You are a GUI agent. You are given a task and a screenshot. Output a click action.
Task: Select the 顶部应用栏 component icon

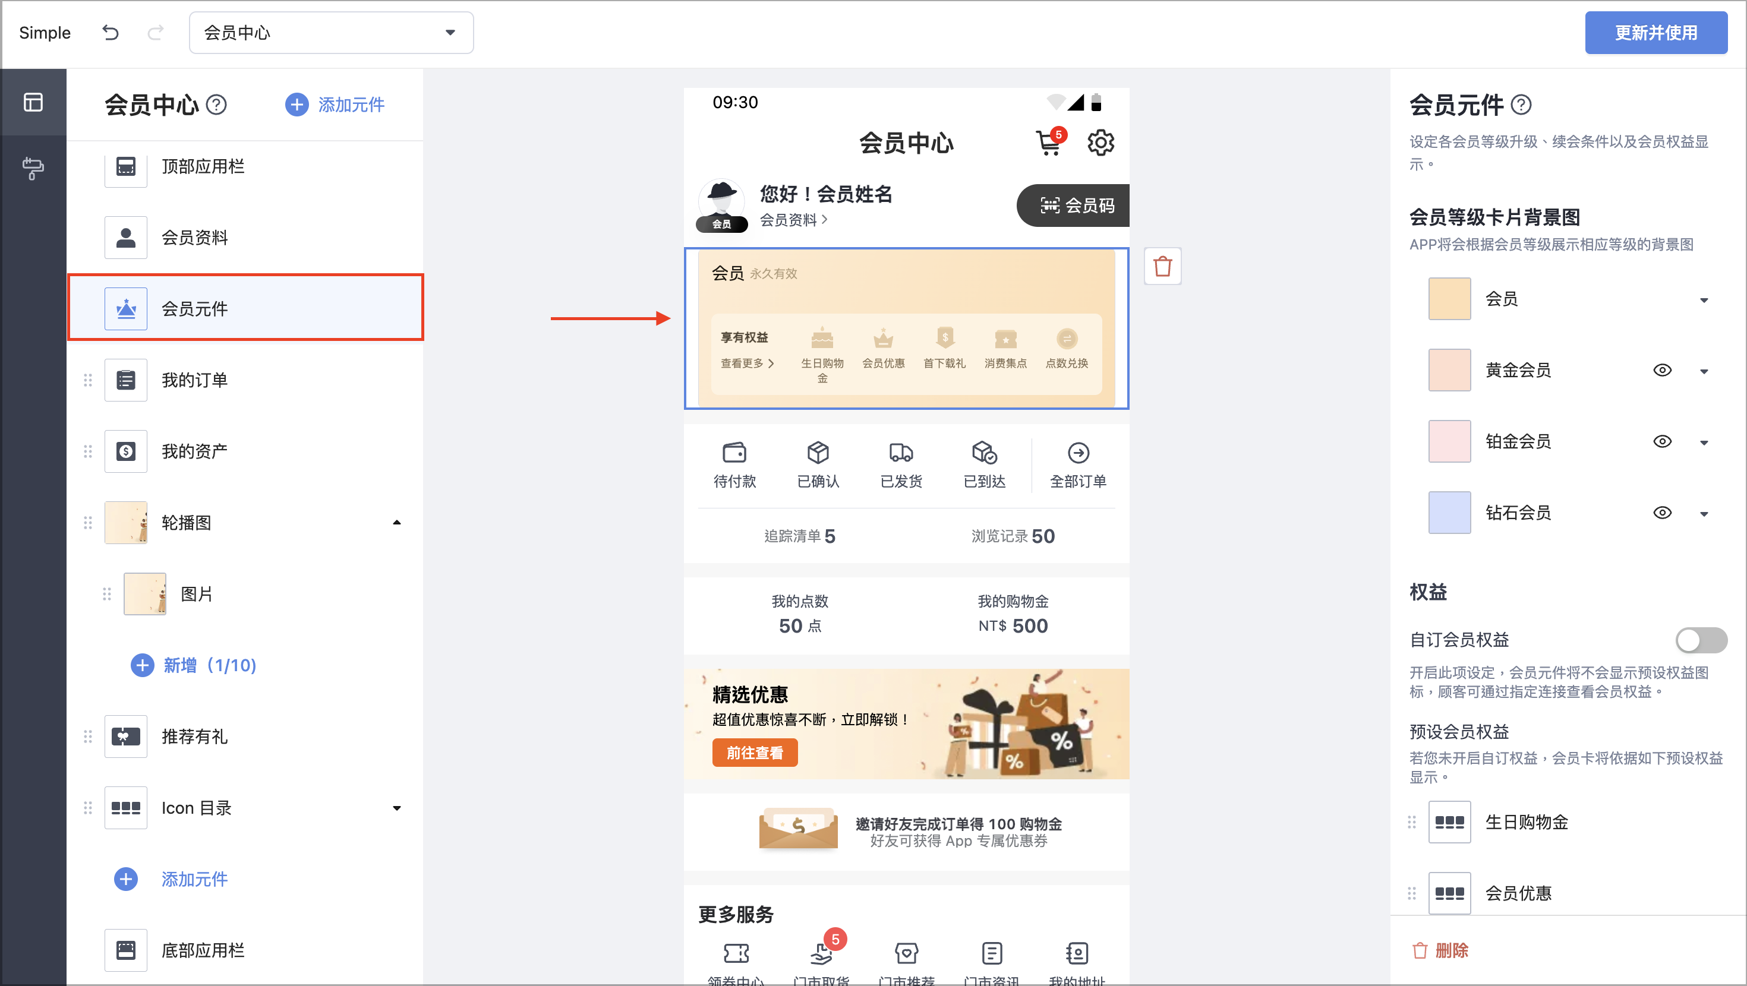pyautogui.click(x=126, y=166)
